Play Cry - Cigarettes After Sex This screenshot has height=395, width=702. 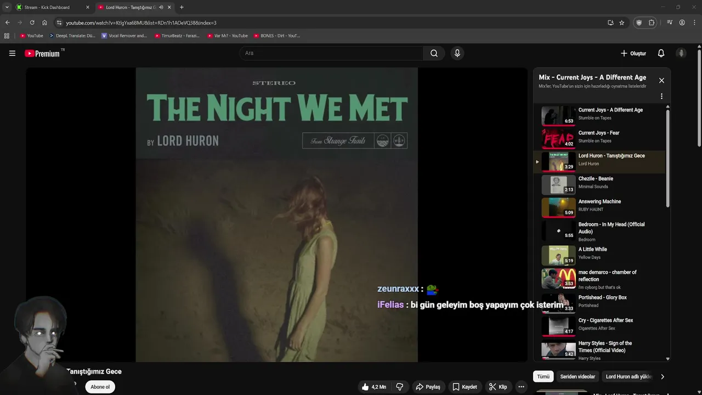(x=599, y=325)
